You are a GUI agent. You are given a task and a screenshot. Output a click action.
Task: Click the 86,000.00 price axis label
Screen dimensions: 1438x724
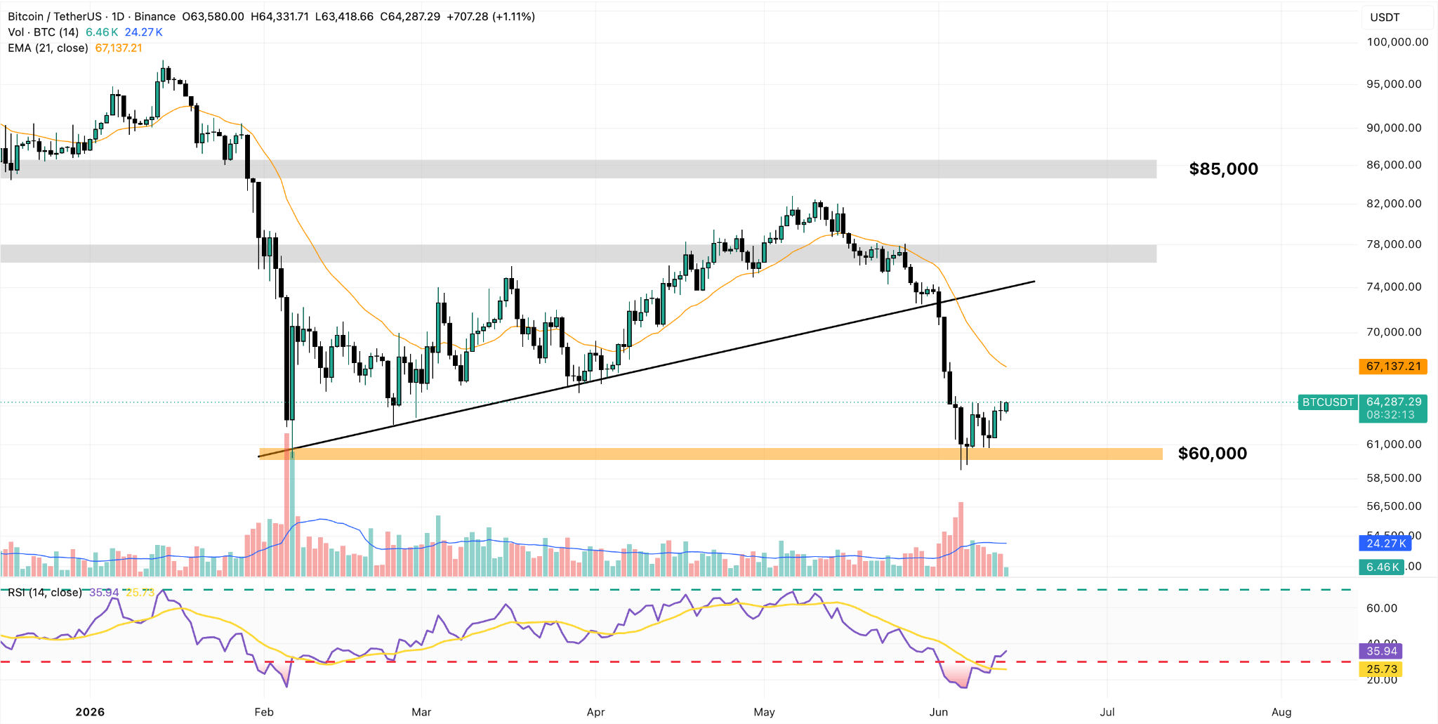click(x=1394, y=165)
